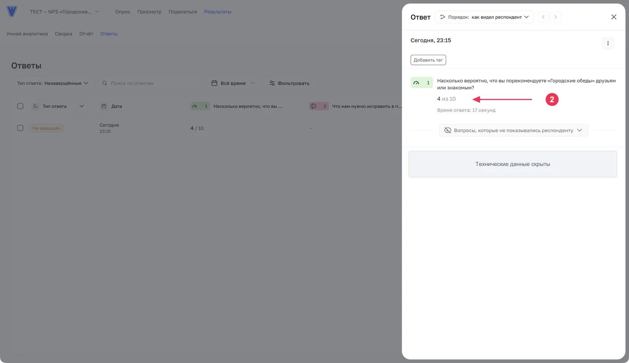
Task: Go to previous response with left chevron
Action: (543, 17)
